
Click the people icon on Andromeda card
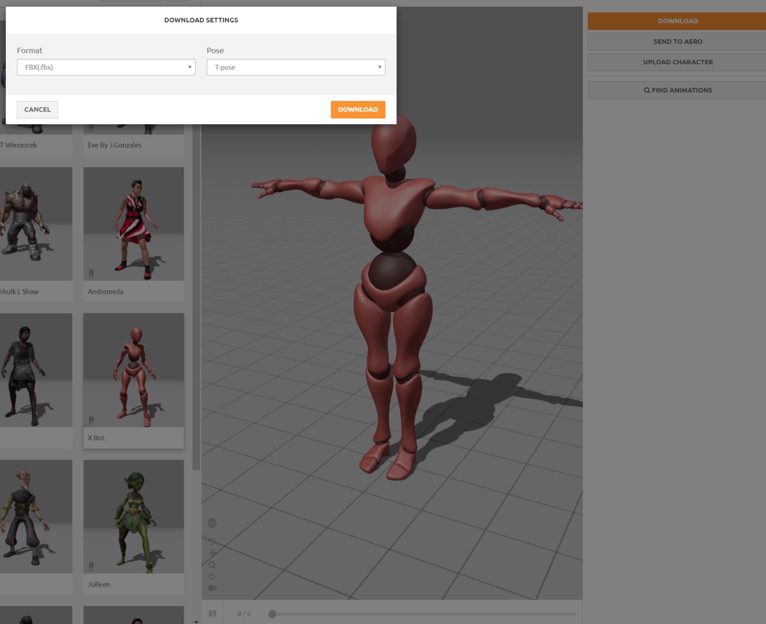coord(91,273)
